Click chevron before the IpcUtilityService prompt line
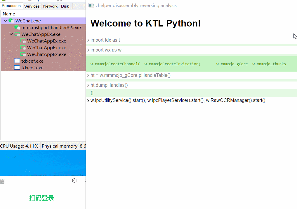Screen dimensions: 297x209 click(x=88, y=100)
